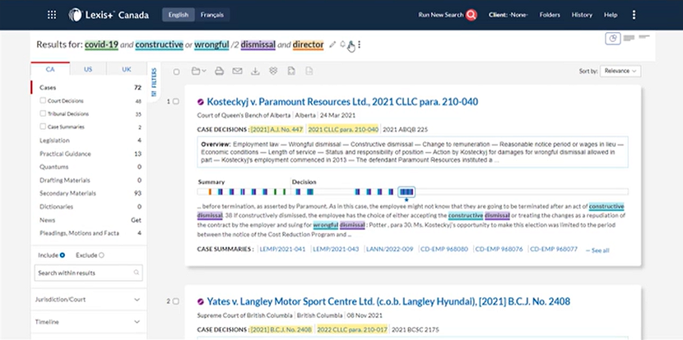
Task: Click orange marker in Summary term map
Action: [x=210, y=191]
